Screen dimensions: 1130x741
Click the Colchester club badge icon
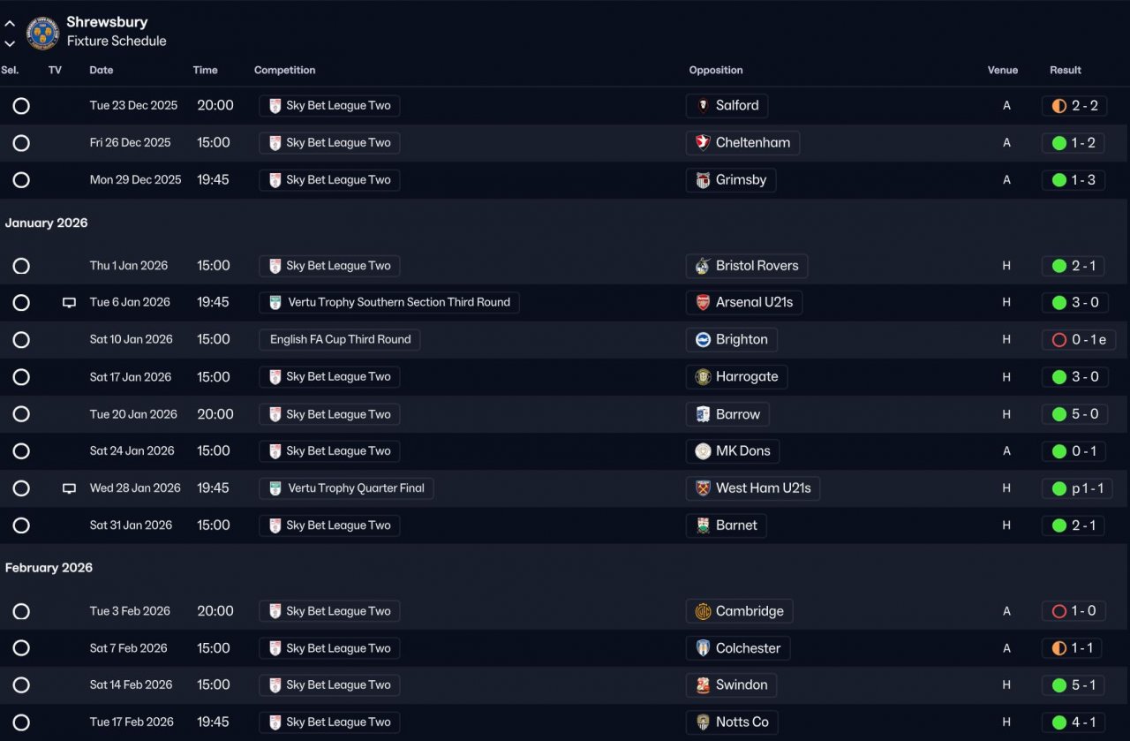click(x=703, y=648)
